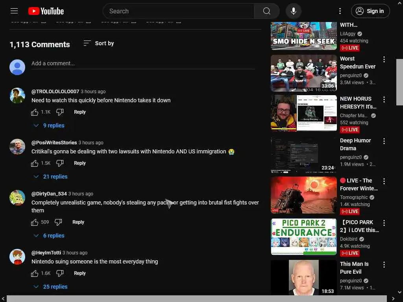Dislike HeyImTotti's comment
403x302 pixels.
(x=60, y=274)
